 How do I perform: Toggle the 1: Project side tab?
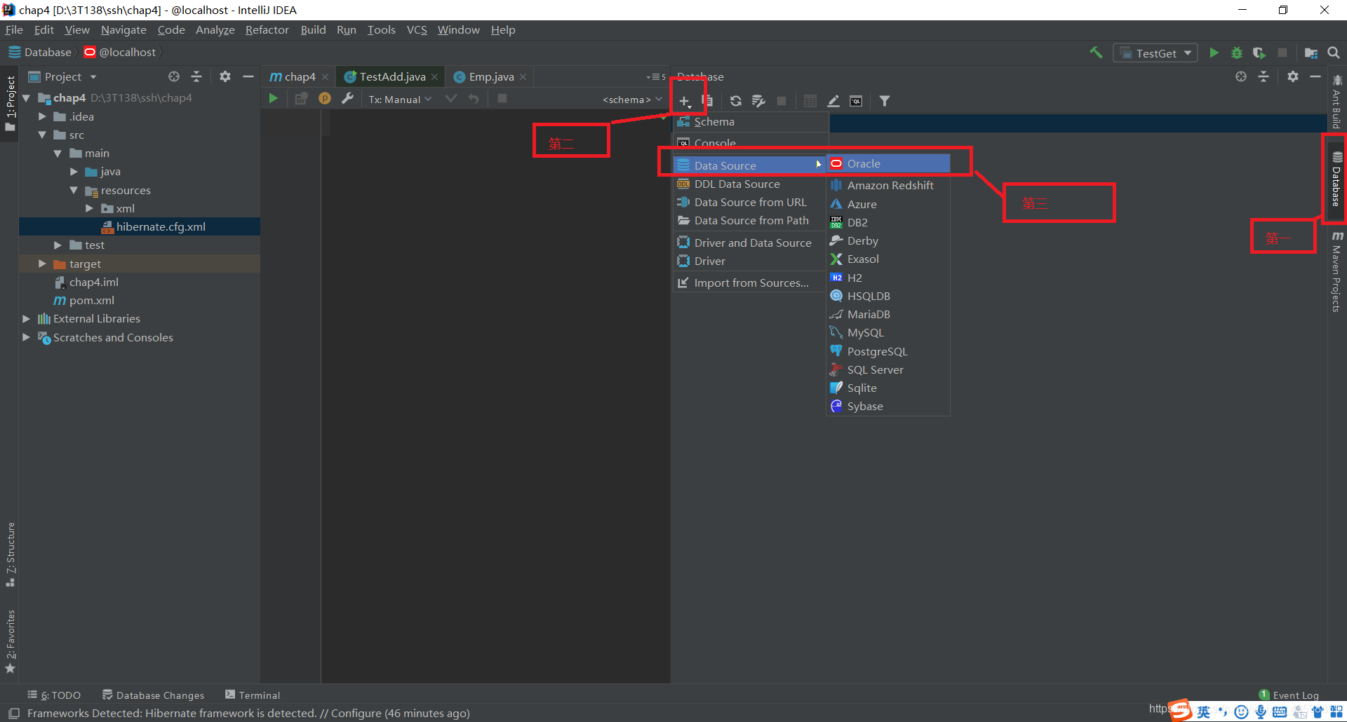10,103
